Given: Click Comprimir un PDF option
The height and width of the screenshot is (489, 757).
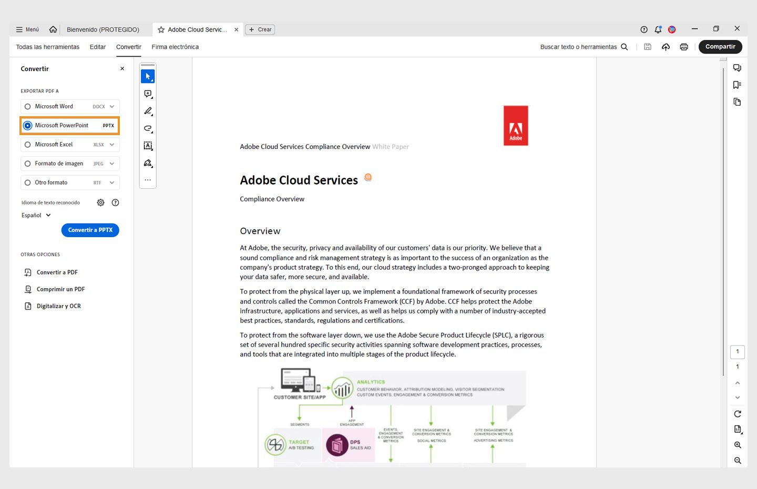Looking at the screenshot, I should [60, 289].
